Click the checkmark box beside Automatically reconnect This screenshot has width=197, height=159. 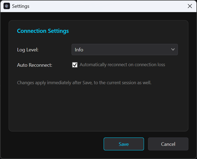click(x=75, y=65)
